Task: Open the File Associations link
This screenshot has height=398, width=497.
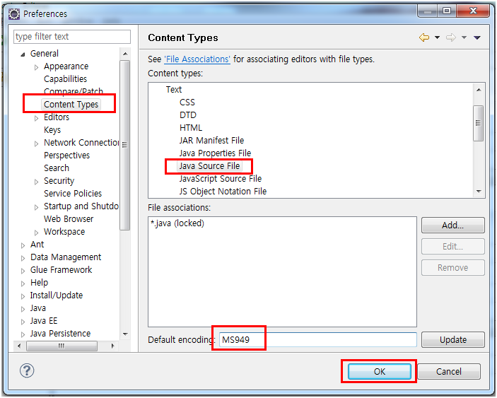Action: [197, 59]
